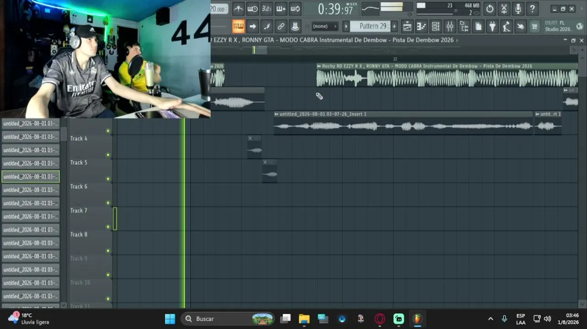
Task: Toggle typing keyboard to piano (orange button)
Action: pos(238,27)
